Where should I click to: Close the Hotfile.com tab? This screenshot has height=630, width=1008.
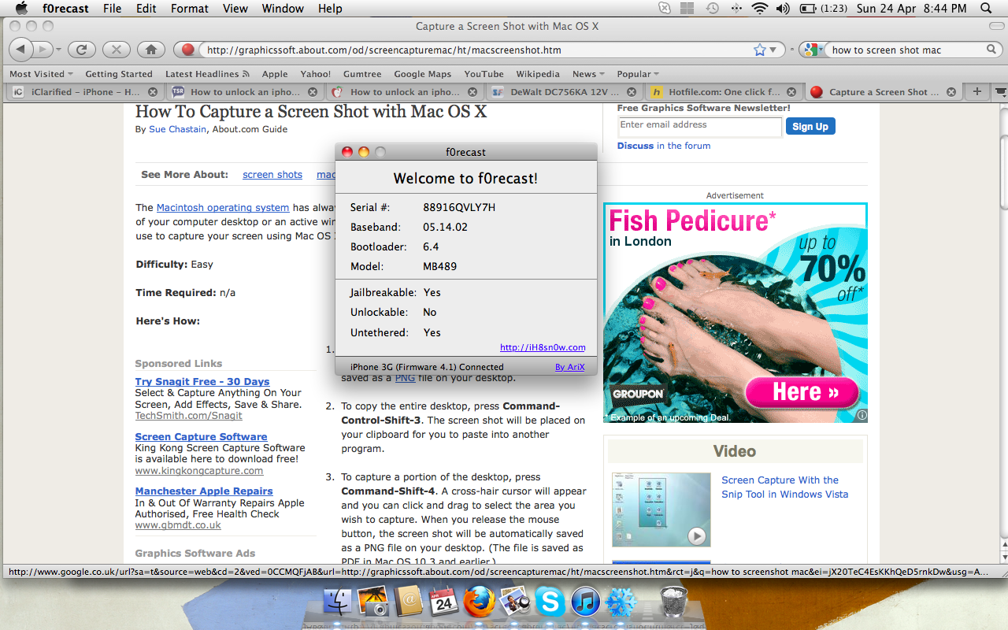791,92
